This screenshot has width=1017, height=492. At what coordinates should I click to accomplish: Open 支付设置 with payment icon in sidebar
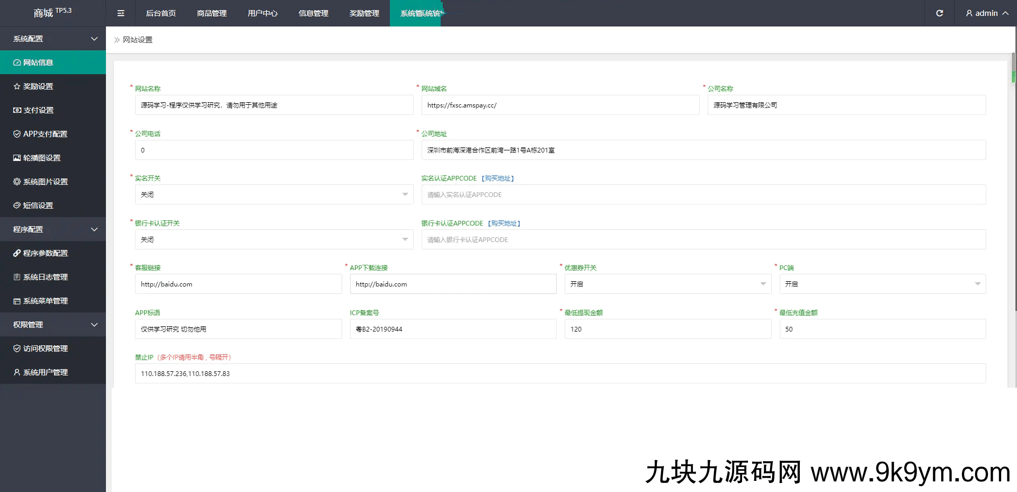[38, 110]
